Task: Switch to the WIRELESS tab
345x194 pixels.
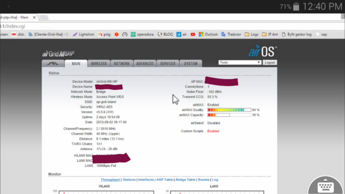Action: [99, 64]
